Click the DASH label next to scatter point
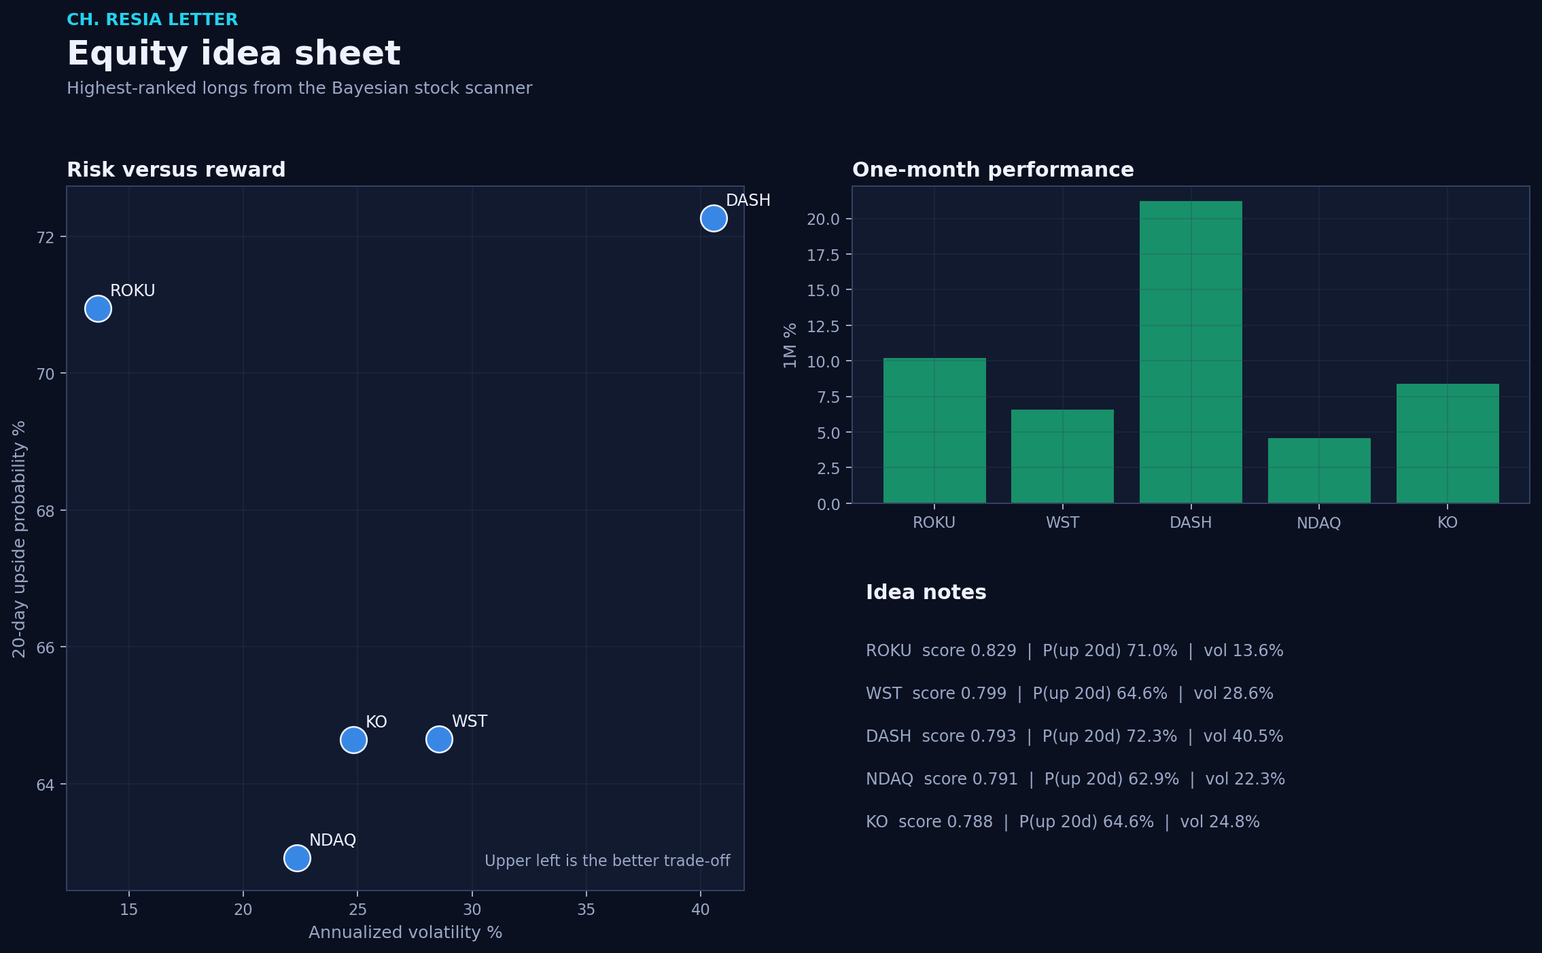1542x953 pixels. coord(748,200)
